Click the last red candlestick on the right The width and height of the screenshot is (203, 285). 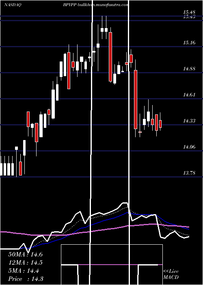(160, 124)
